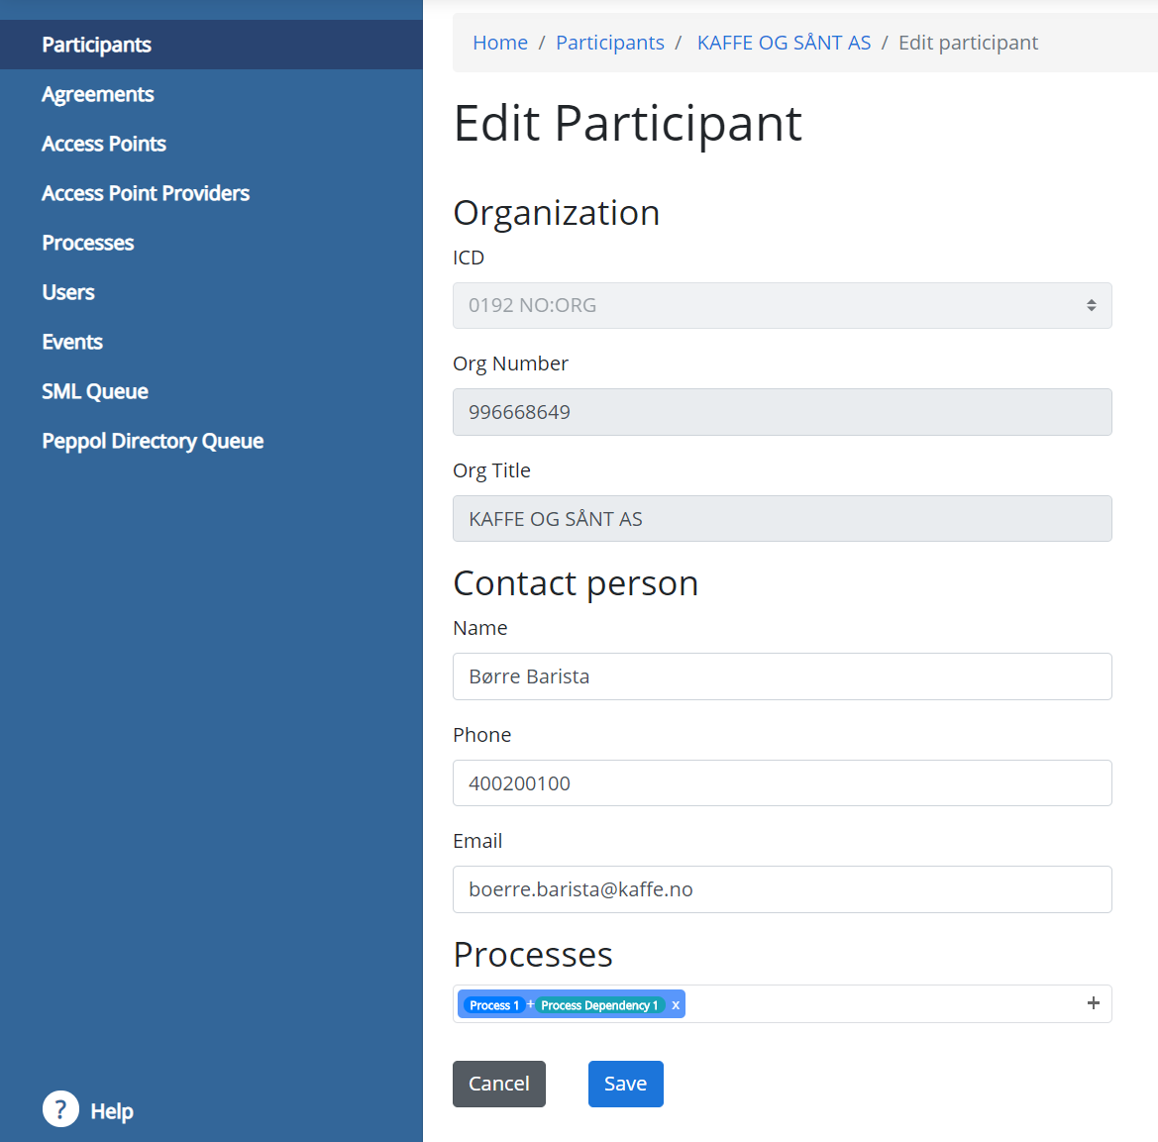Image resolution: width=1158 pixels, height=1142 pixels.
Task: Go to Home via breadcrumb
Action: (x=499, y=43)
